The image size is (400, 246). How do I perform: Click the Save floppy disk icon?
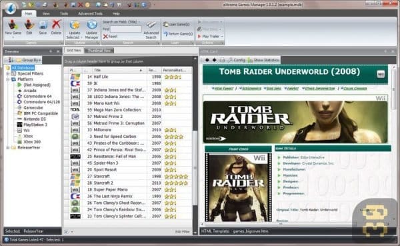click(x=43, y=25)
